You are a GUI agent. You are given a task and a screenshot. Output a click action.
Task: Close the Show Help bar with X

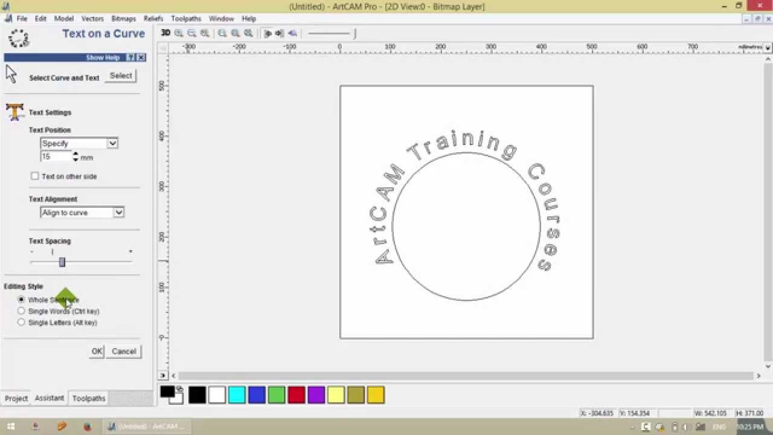click(141, 57)
